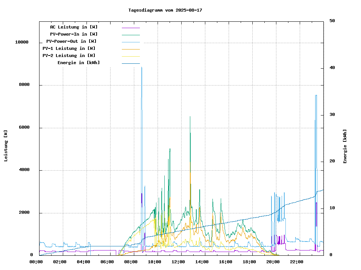
Task: Click the 30 tick label on energy axis
Action: (332, 115)
